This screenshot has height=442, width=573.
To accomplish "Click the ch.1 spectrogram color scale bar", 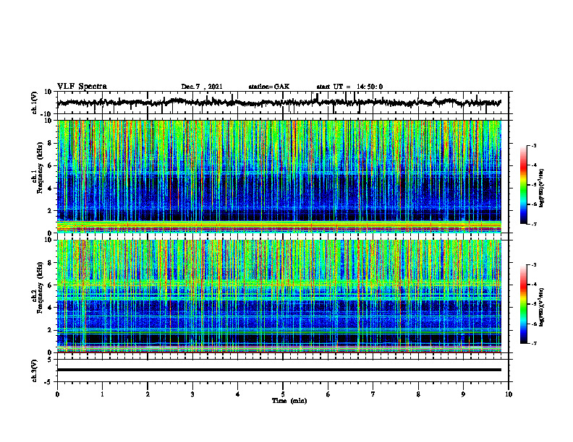I will (523, 185).
